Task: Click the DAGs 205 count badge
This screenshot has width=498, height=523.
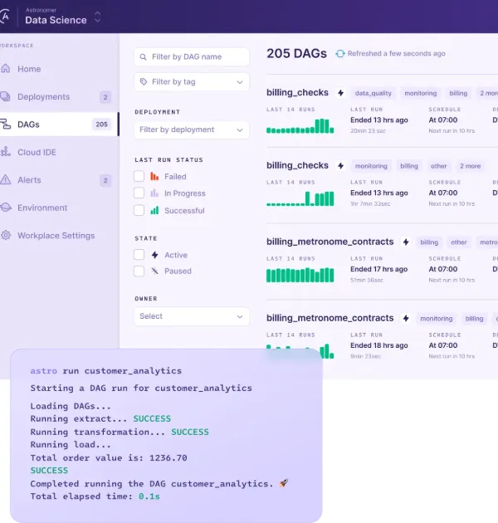Action: pyautogui.click(x=102, y=125)
